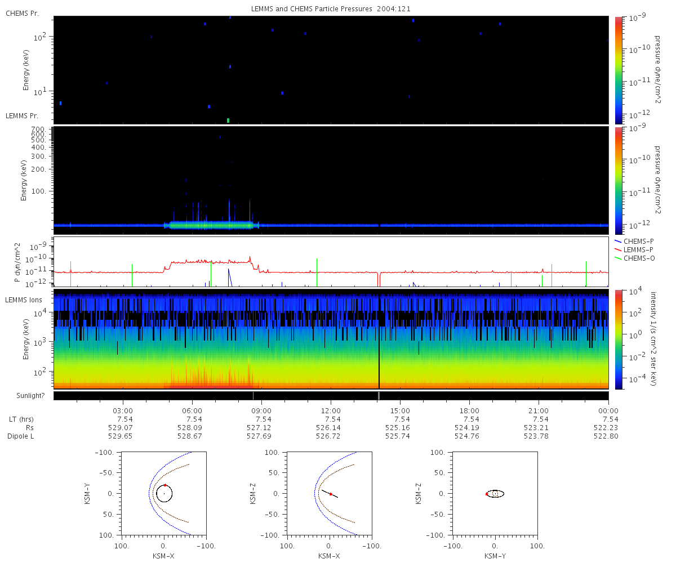Image resolution: width=676 pixels, height=563 pixels.
Task: Click the Dipole L ephemeris row label
Action: [23, 436]
